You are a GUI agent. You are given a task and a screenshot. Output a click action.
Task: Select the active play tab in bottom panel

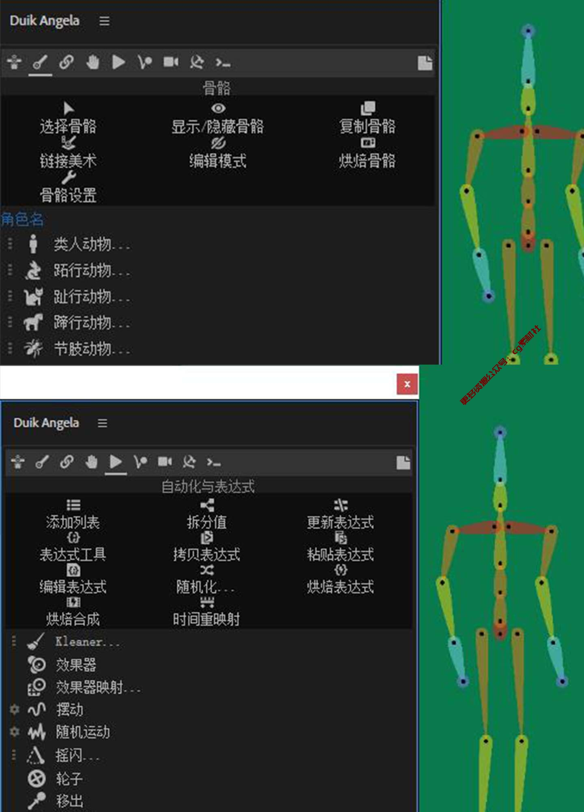(116, 462)
